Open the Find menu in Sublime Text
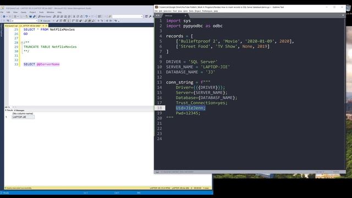 175,11
